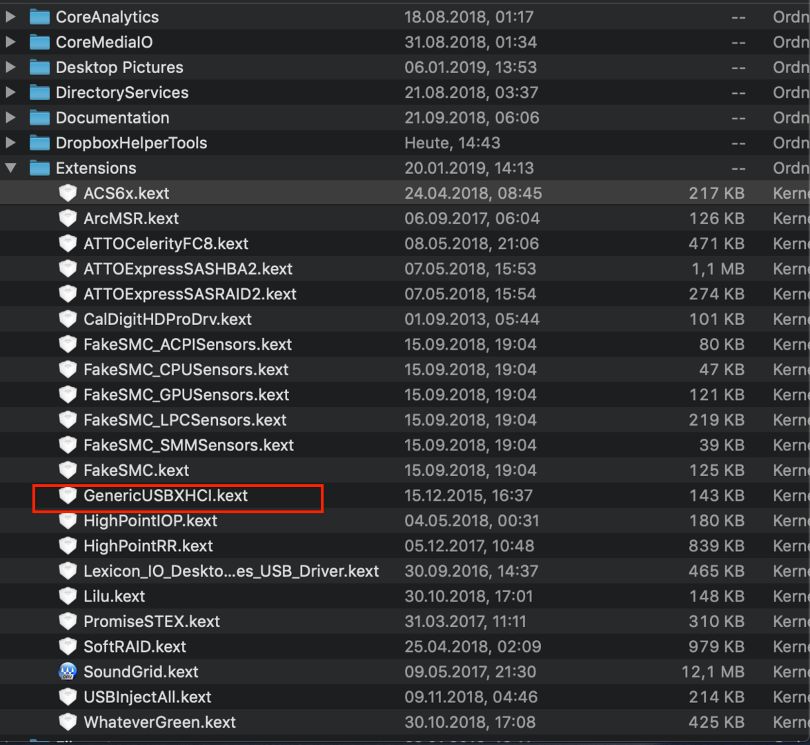The height and width of the screenshot is (745, 810).
Task: Click the FakeSMC_SMMSensors.kext kext icon
Action: coord(68,446)
